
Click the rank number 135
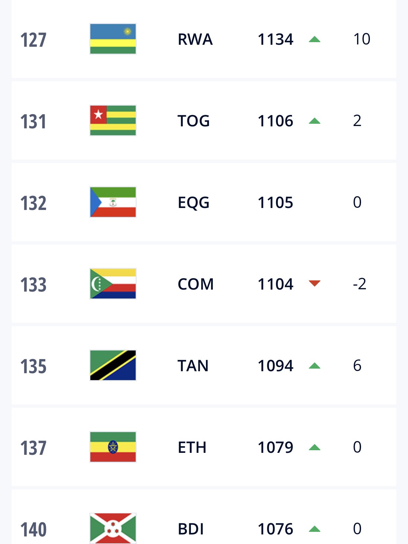click(33, 366)
